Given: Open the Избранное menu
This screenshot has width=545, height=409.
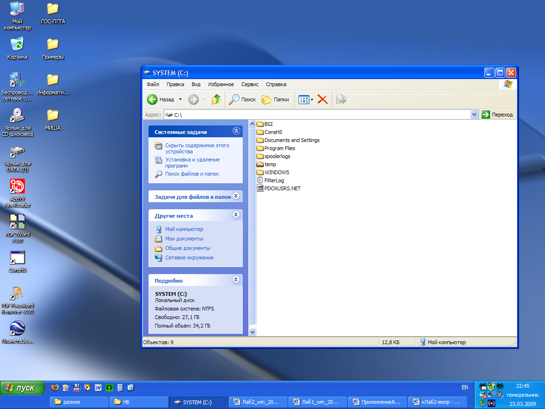Looking at the screenshot, I should click(x=221, y=84).
